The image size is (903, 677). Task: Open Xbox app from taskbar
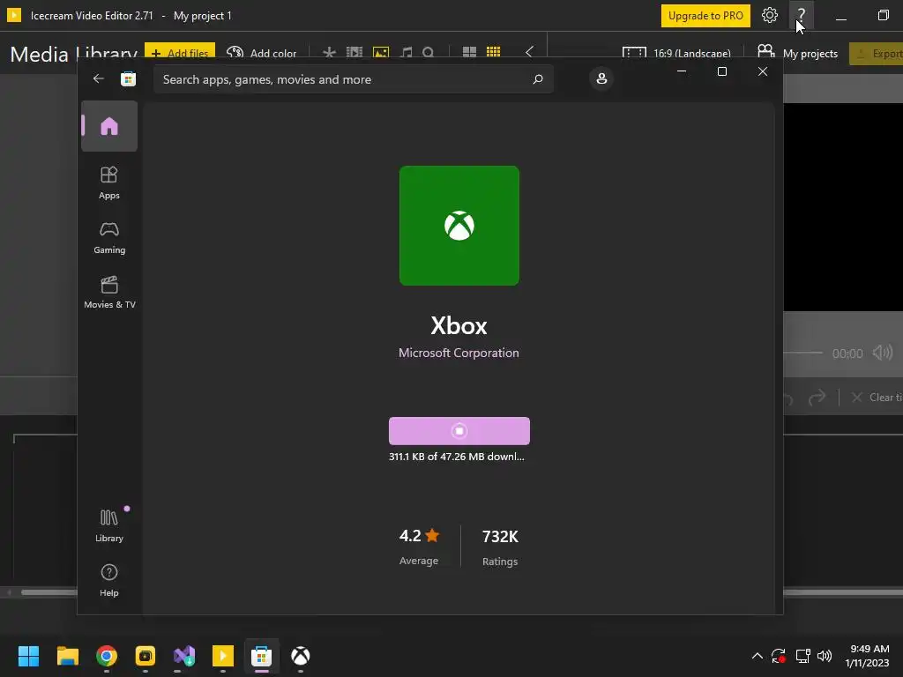(x=300, y=656)
